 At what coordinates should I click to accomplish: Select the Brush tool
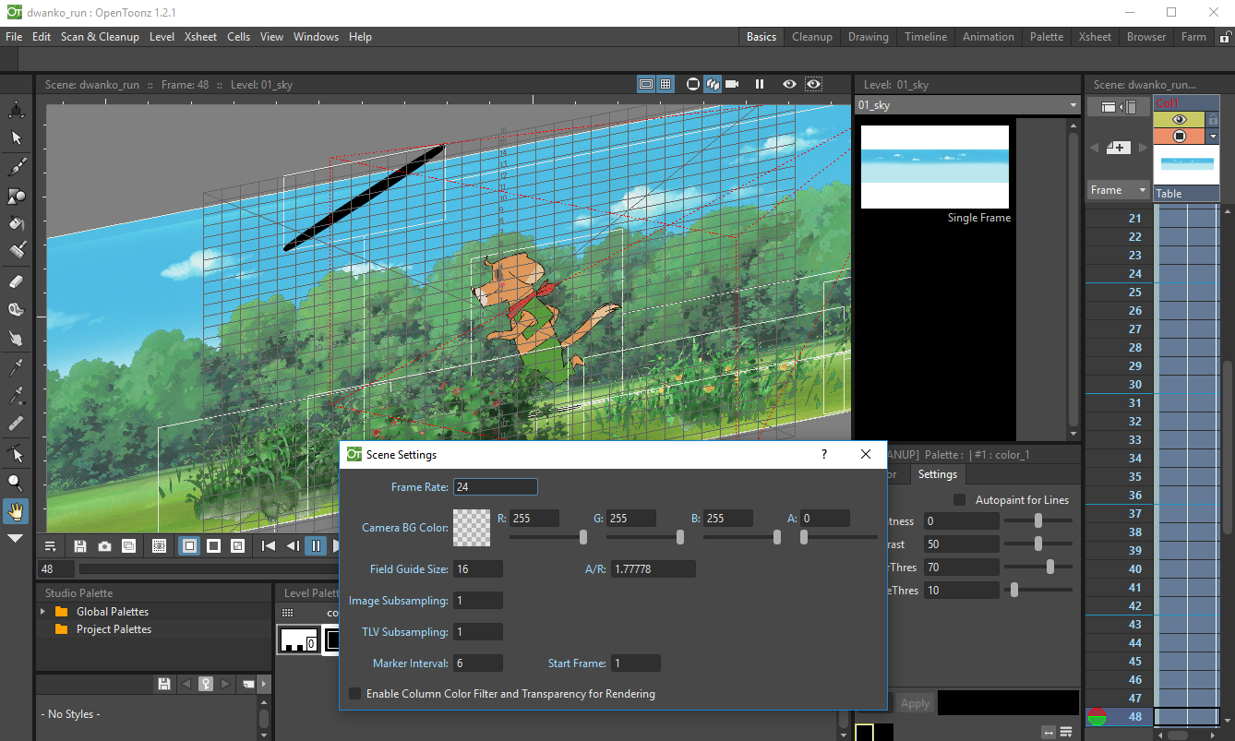click(x=17, y=167)
